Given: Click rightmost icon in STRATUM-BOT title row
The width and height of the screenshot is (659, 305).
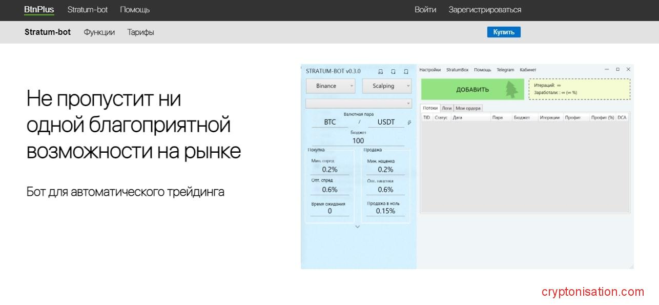Looking at the screenshot, I should point(406,71).
